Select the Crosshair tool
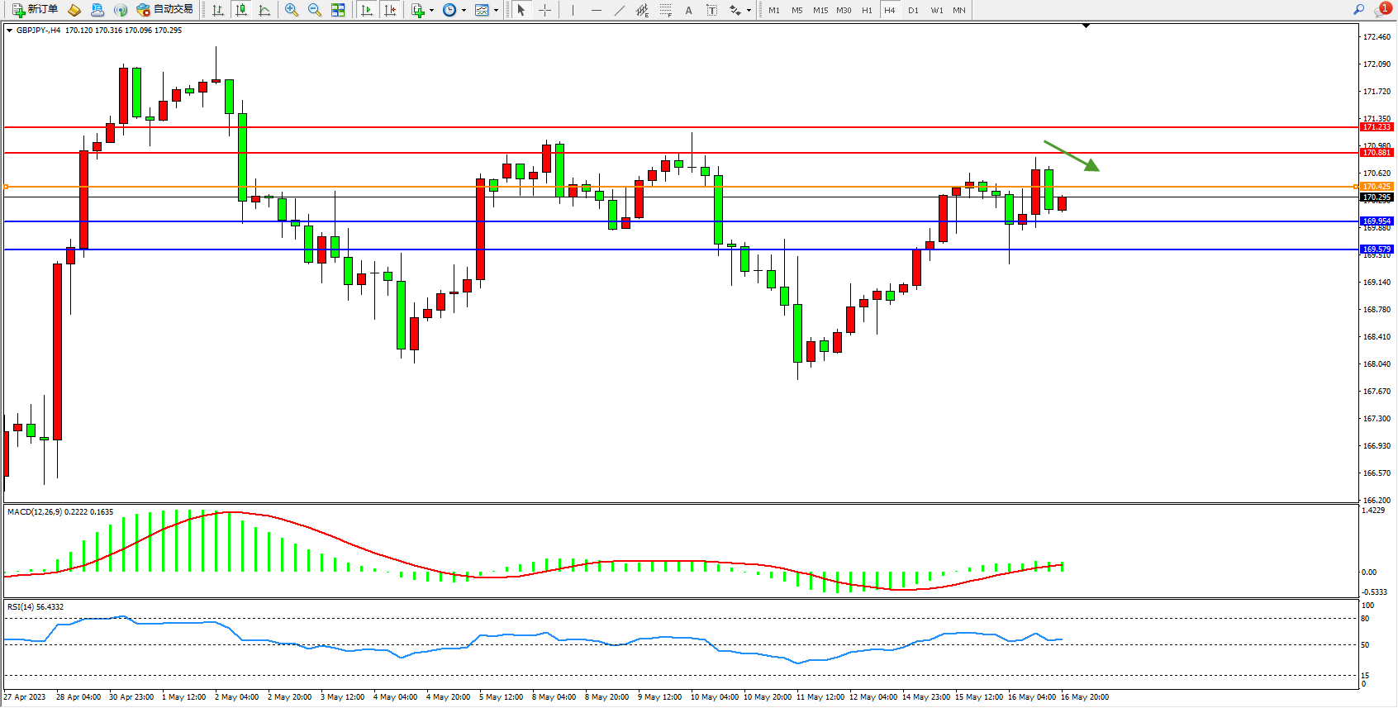The width and height of the screenshot is (1398, 708). tap(545, 10)
